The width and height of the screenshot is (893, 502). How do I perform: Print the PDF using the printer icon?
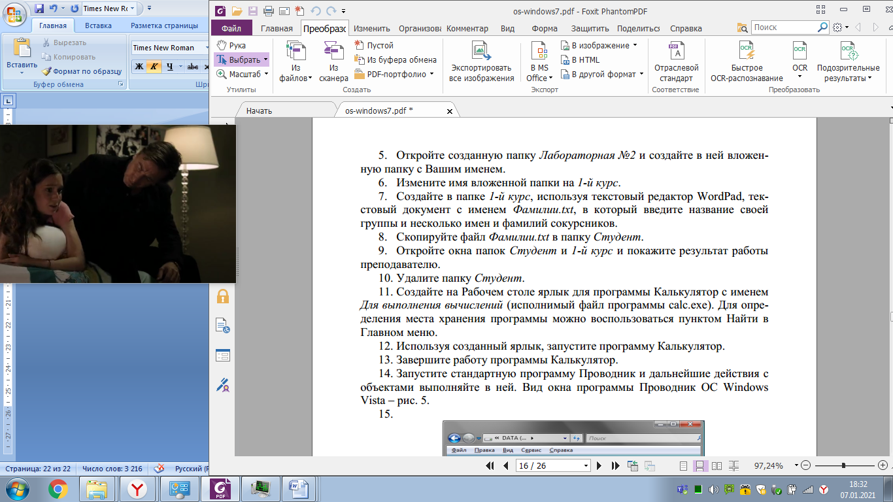[268, 10]
